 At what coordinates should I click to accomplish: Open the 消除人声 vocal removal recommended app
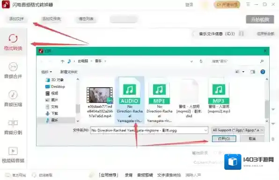[193, 175]
